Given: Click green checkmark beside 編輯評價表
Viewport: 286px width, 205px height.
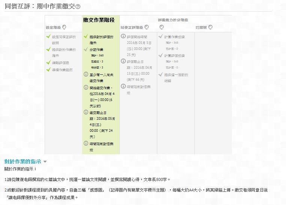Looking at the screenshot, I should pyautogui.click(x=48, y=62).
